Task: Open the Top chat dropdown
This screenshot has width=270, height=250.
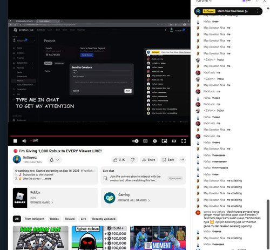Action: 204,1
